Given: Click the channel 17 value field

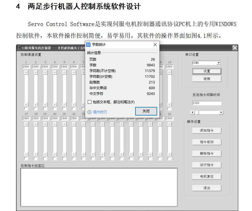Looking at the screenshot, I should 26,118.
